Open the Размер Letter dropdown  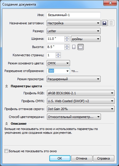(73, 31)
